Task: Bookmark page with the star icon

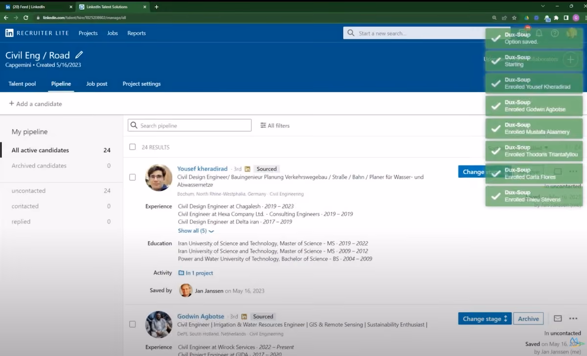Action: click(x=514, y=18)
